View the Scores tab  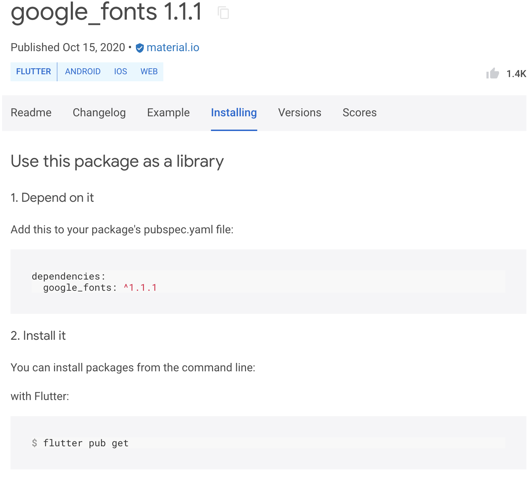click(359, 113)
